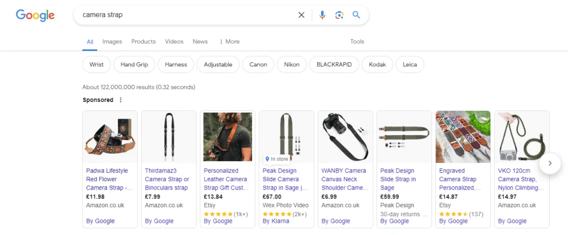The height and width of the screenshot is (235, 568).
Task: Click the Engraved Camera Strap product image
Action: [463, 137]
